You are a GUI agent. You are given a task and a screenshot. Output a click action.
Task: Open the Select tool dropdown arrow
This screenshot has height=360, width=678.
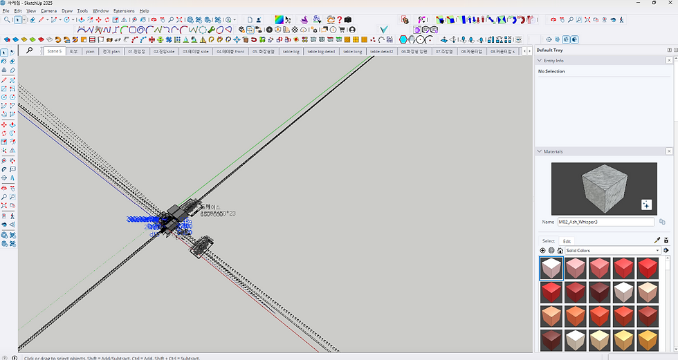(24, 20)
